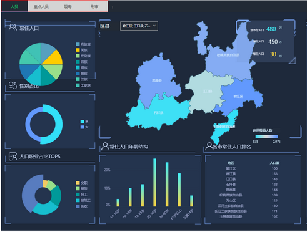Click the dropdown chevron arrow beside district selection
The height and width of the screenshot is (232, 307).
(154, 26)
